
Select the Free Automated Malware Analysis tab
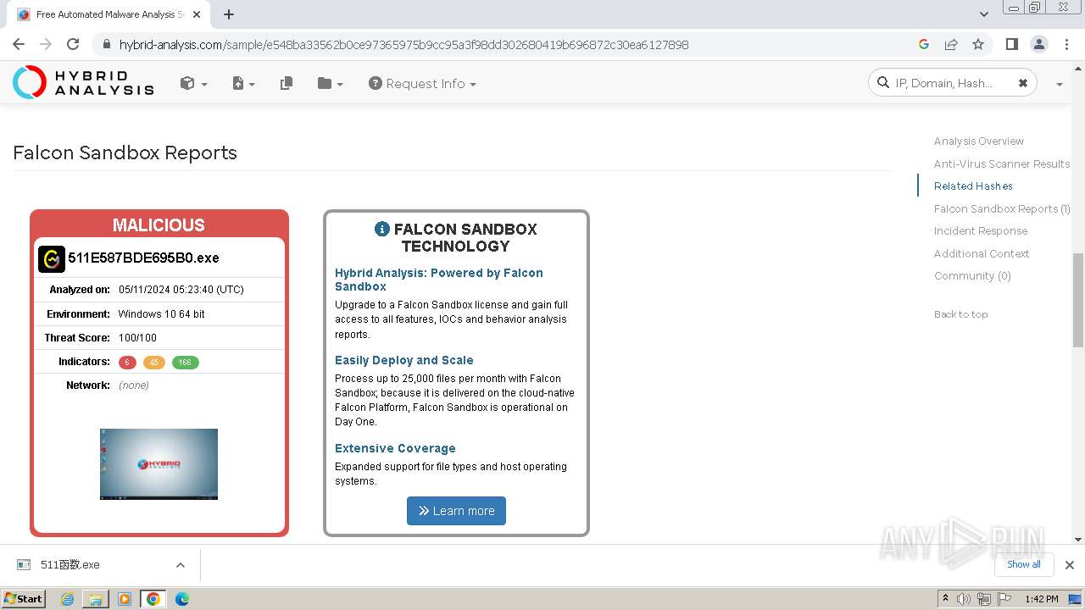108,14
